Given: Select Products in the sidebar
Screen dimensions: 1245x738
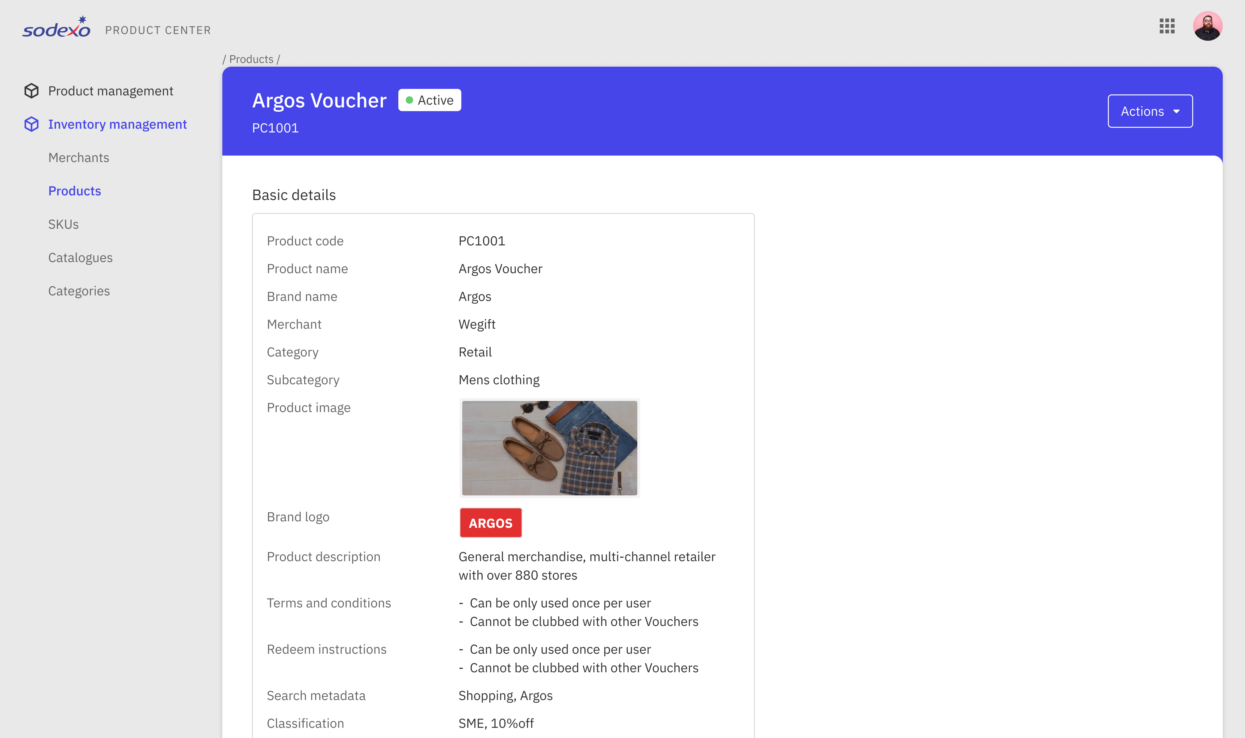Looking at the screenshot, I should coord(75,191).
